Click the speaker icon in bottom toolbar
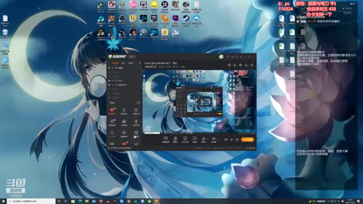This screenshot has height=204, width=363. (x=213, y=139)
